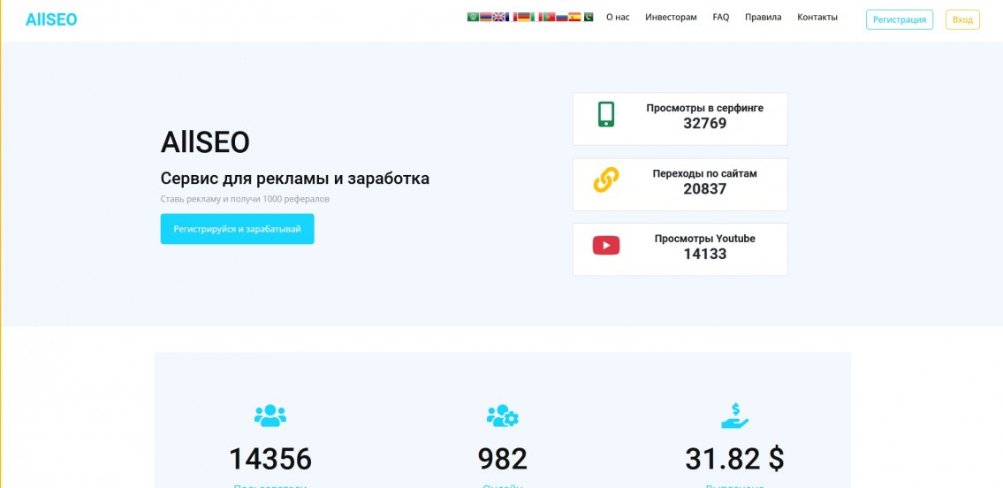Open the FAQ page
This screenshot has width=1003, height=488.
(721, 18)
